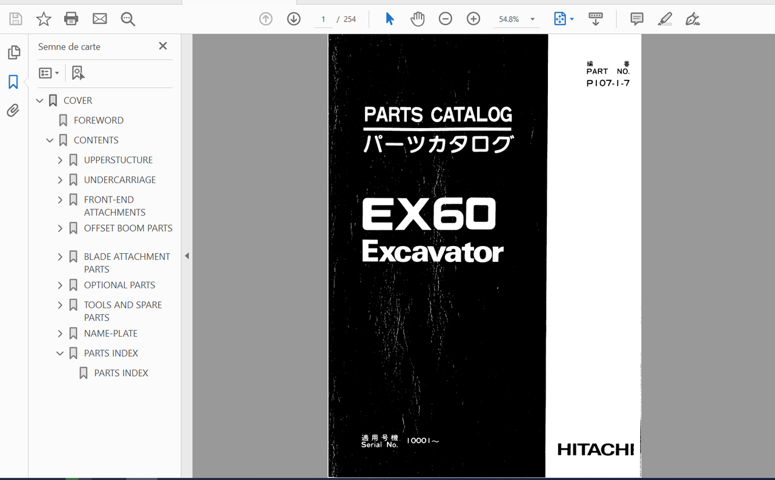
Task: Open the Page Thumbnails panel
Action: tap(14, 53)
